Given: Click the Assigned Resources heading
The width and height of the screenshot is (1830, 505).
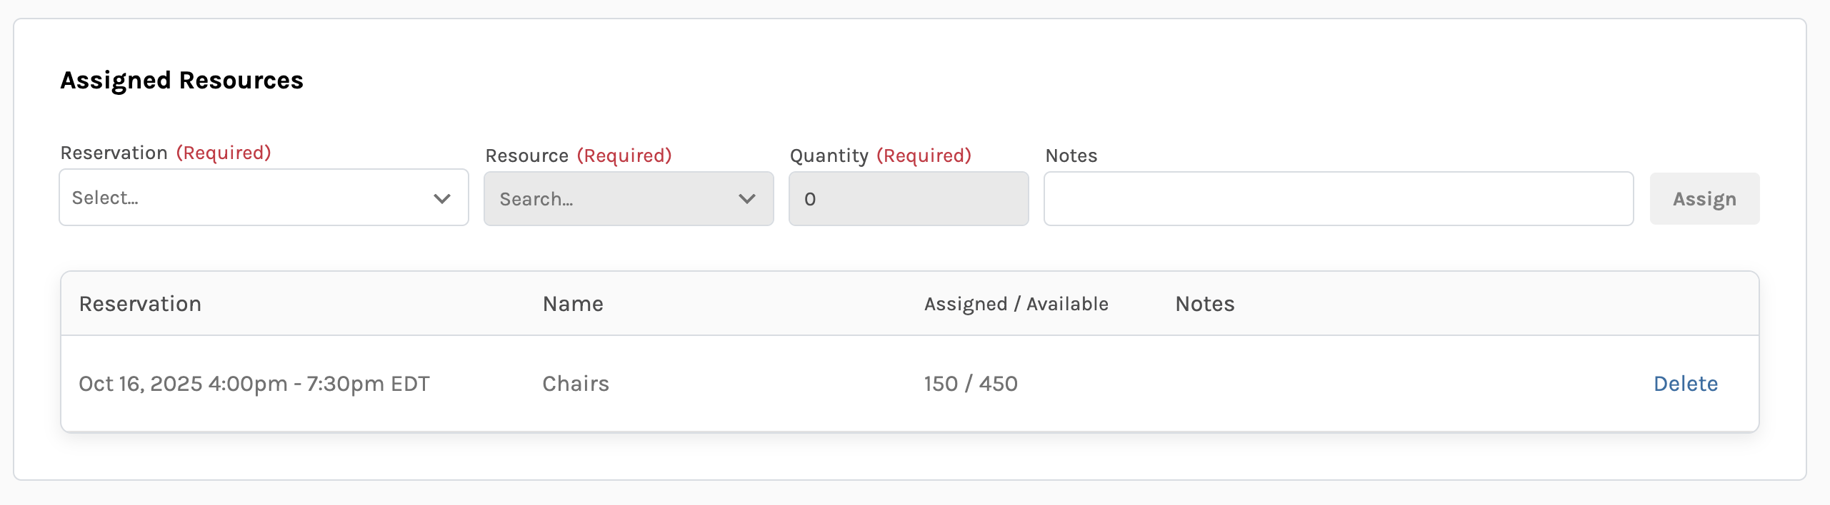Looking at the screenshot, I should point(181,81).
